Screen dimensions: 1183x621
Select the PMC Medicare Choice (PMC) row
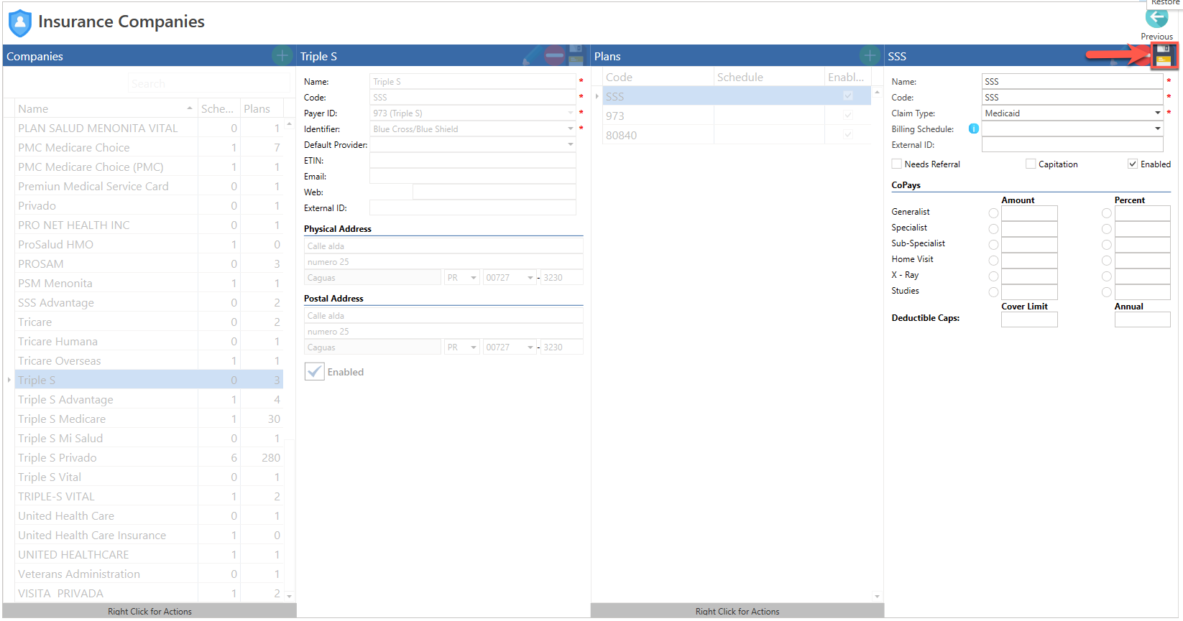point(149,167)
